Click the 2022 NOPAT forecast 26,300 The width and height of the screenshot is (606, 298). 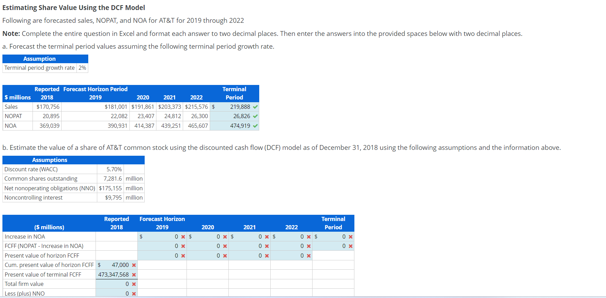pyautogui.click(x=200, y=116)
